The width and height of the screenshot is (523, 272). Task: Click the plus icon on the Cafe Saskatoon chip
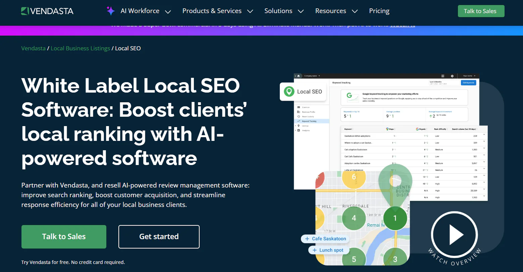[x=307, y=239]
